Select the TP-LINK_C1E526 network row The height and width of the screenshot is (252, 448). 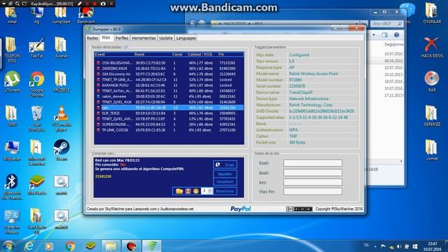point(169,130)
